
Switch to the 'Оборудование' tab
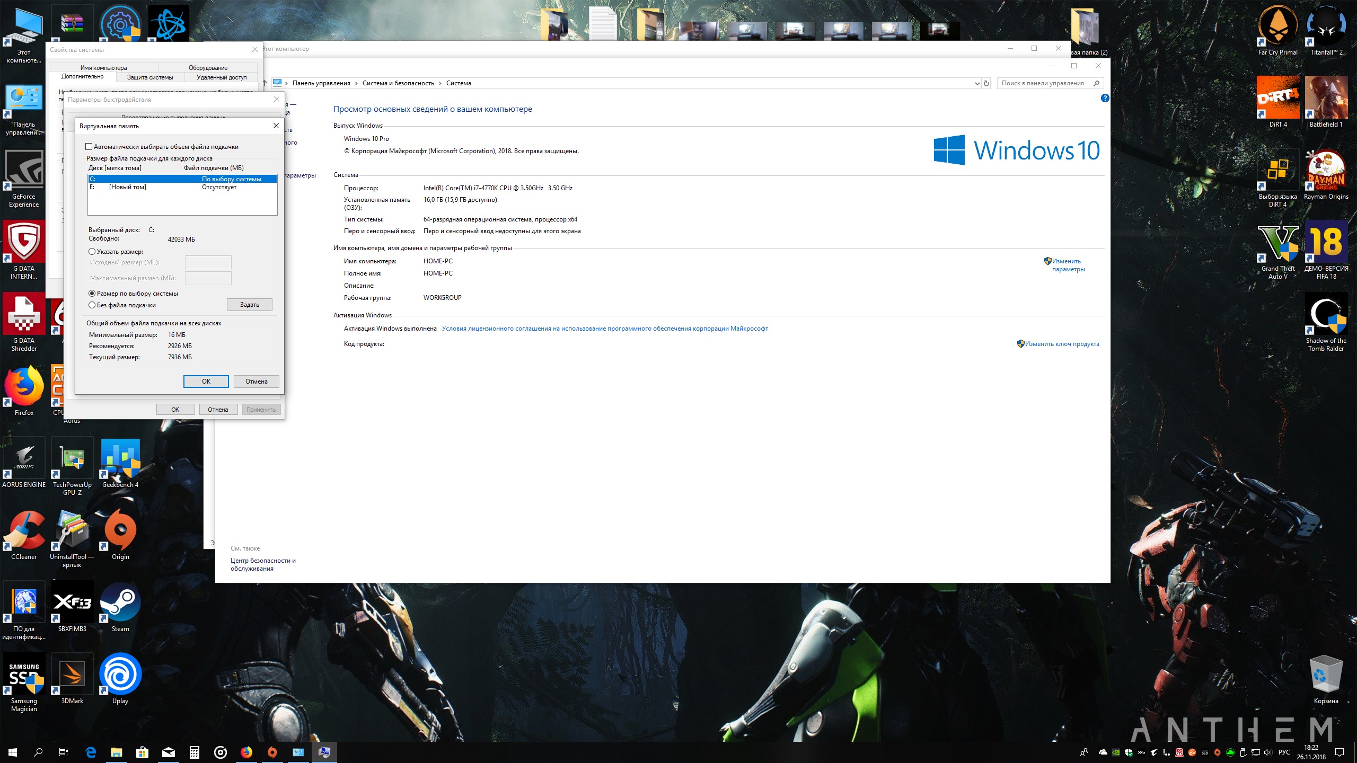pyautogui.click(x=208, y=68)
